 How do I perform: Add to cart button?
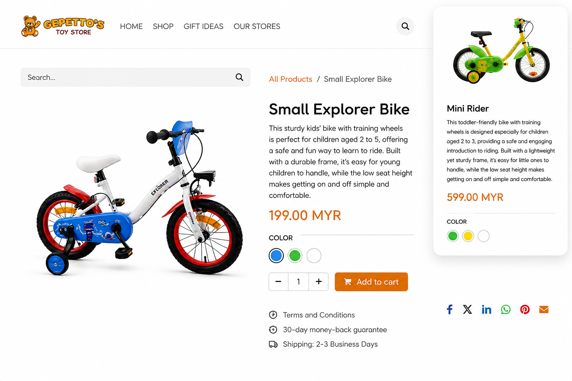pos(371,282)
